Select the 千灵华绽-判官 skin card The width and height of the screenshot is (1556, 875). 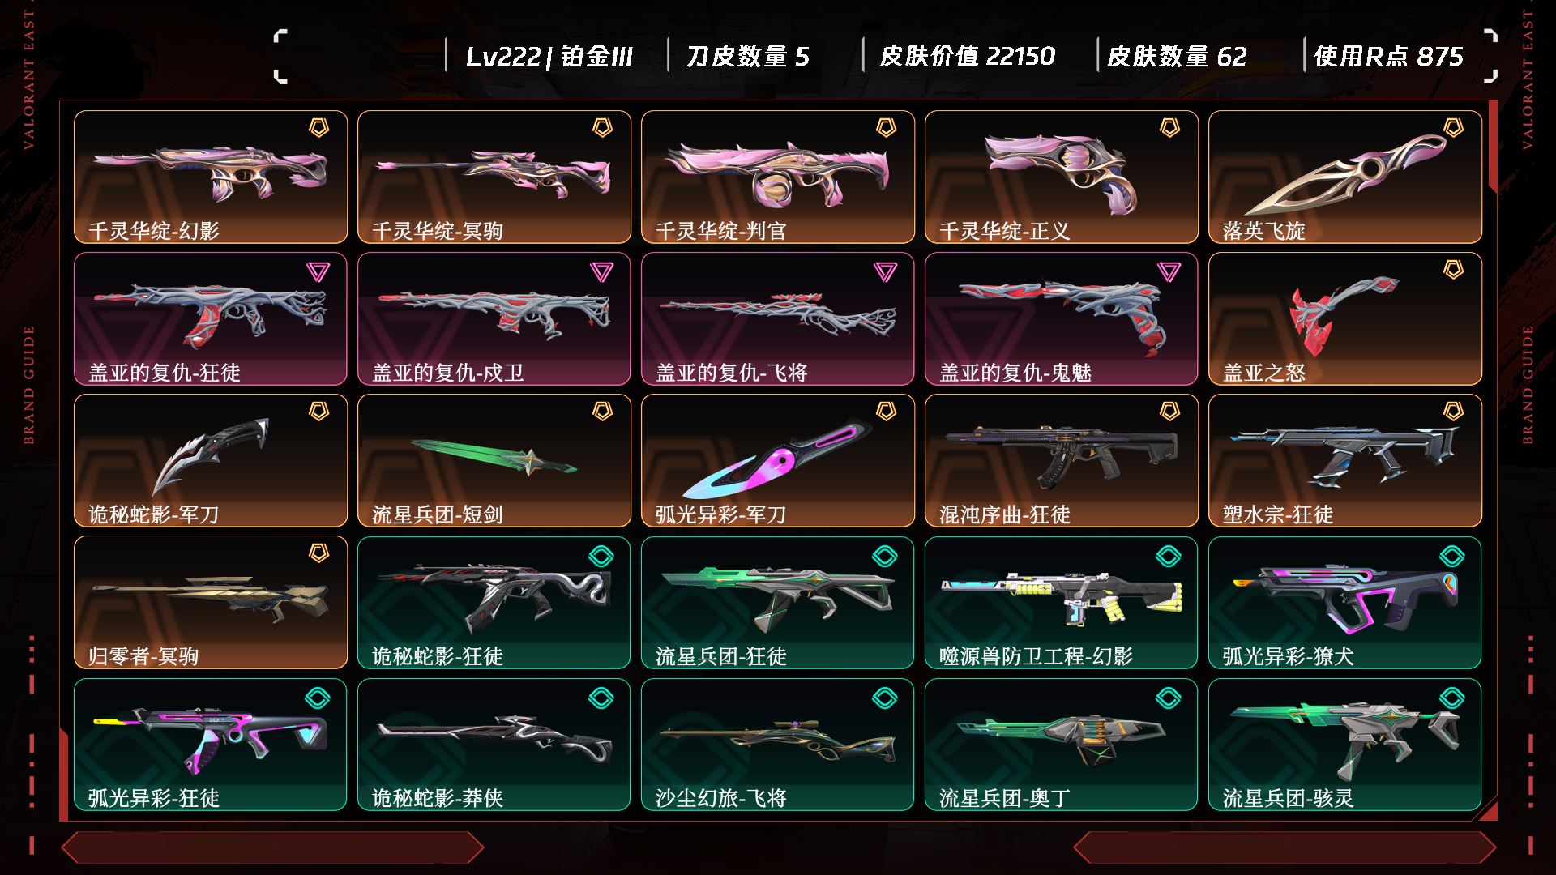click(x=778, y=177)
